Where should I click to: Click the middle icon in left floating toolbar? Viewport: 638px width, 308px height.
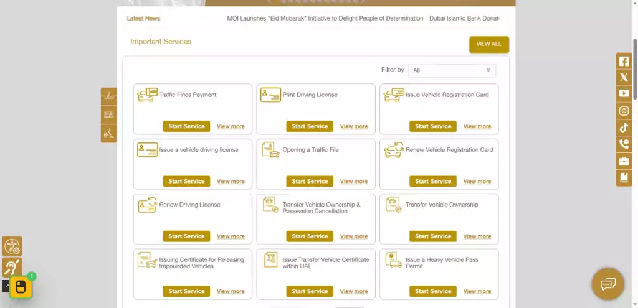pos(108,115)
